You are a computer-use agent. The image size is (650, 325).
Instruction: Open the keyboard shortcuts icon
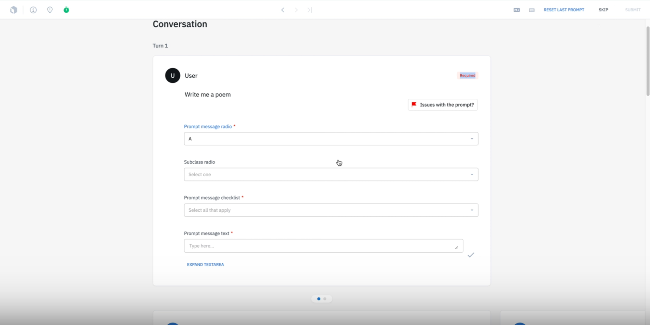pos(532,10)
